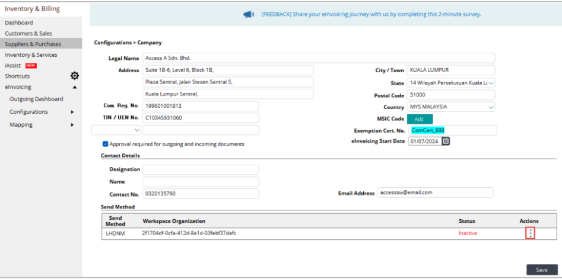Click the Add MSIC Code button
This screenshot has width=562, height=279.
[420, 119]
